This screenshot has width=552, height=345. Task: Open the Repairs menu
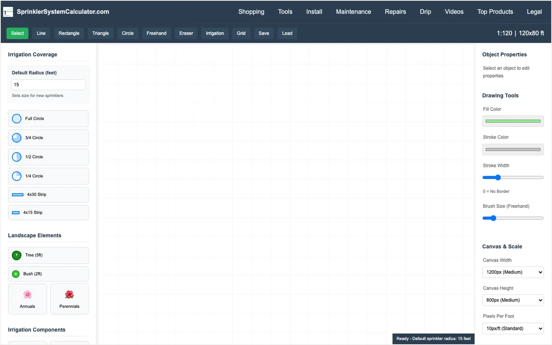tap(396, 12)
